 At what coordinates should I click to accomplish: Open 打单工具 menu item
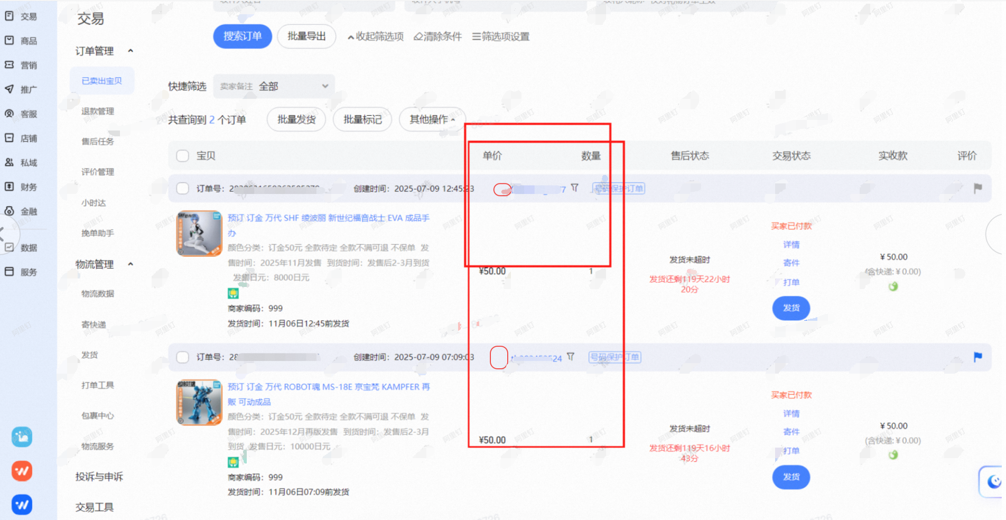[98, 385]
